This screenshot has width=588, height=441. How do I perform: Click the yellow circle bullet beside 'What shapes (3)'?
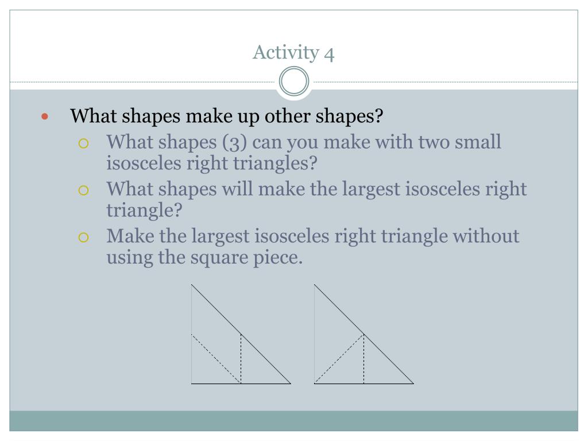point(83,143)
